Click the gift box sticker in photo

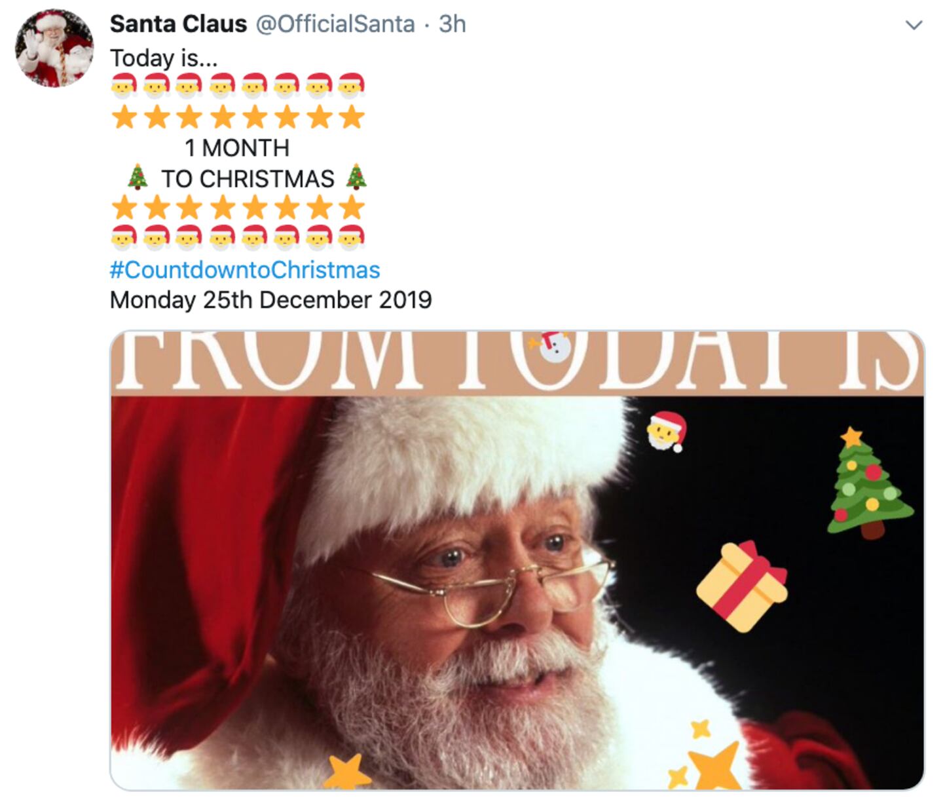(x=741, y=586)
